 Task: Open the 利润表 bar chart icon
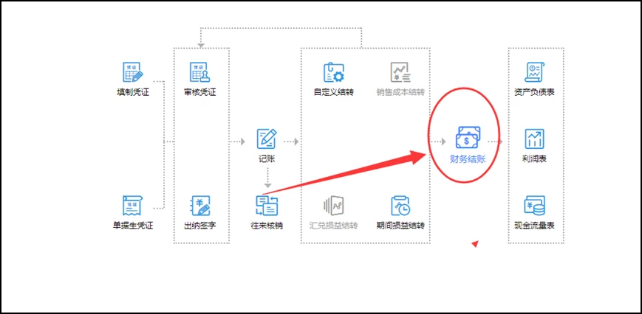[534, 139]
